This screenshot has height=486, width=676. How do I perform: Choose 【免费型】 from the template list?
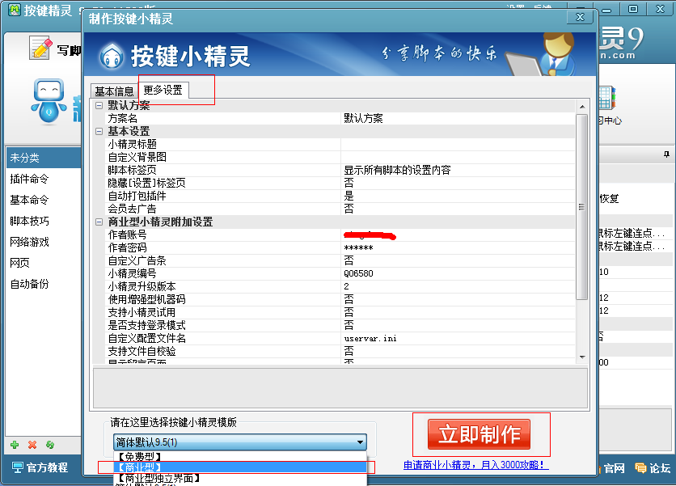pos(240,456)
